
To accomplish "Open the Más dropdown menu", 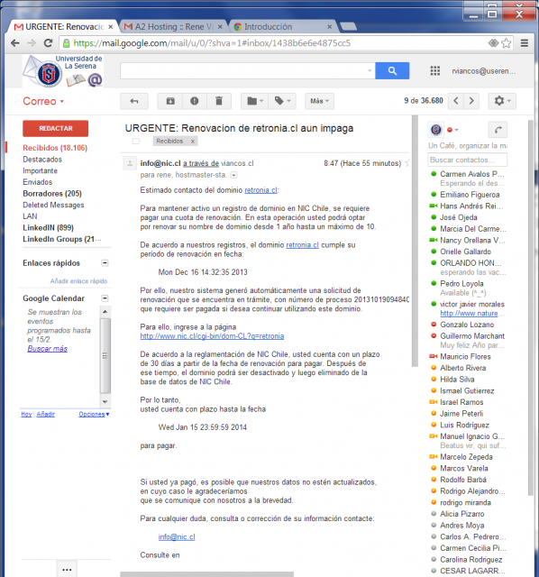I will coord(319,101).
